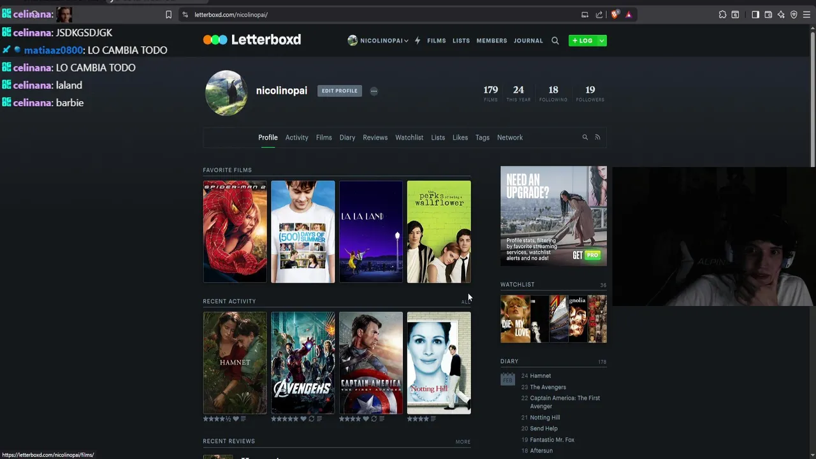
Task: Open the WATCHLIST section heading link
Action: pyautogui.click(x=518, y=284)
